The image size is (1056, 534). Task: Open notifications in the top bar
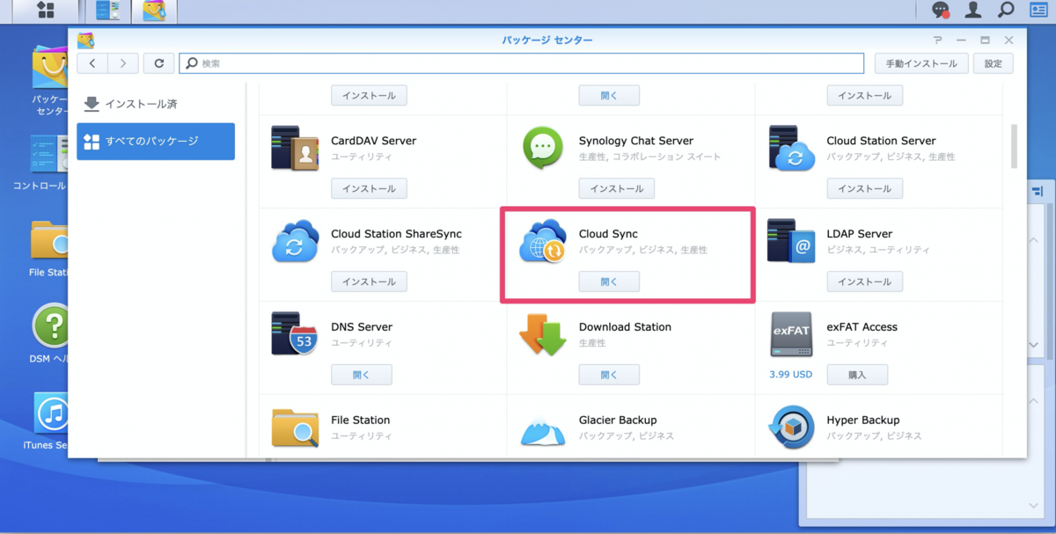point(941,11)
